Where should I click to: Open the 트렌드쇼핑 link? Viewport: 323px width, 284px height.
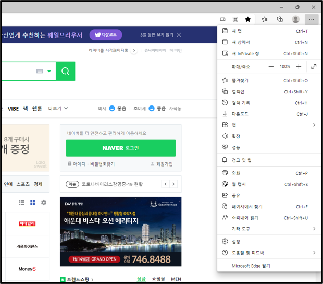tap(78, 279)
